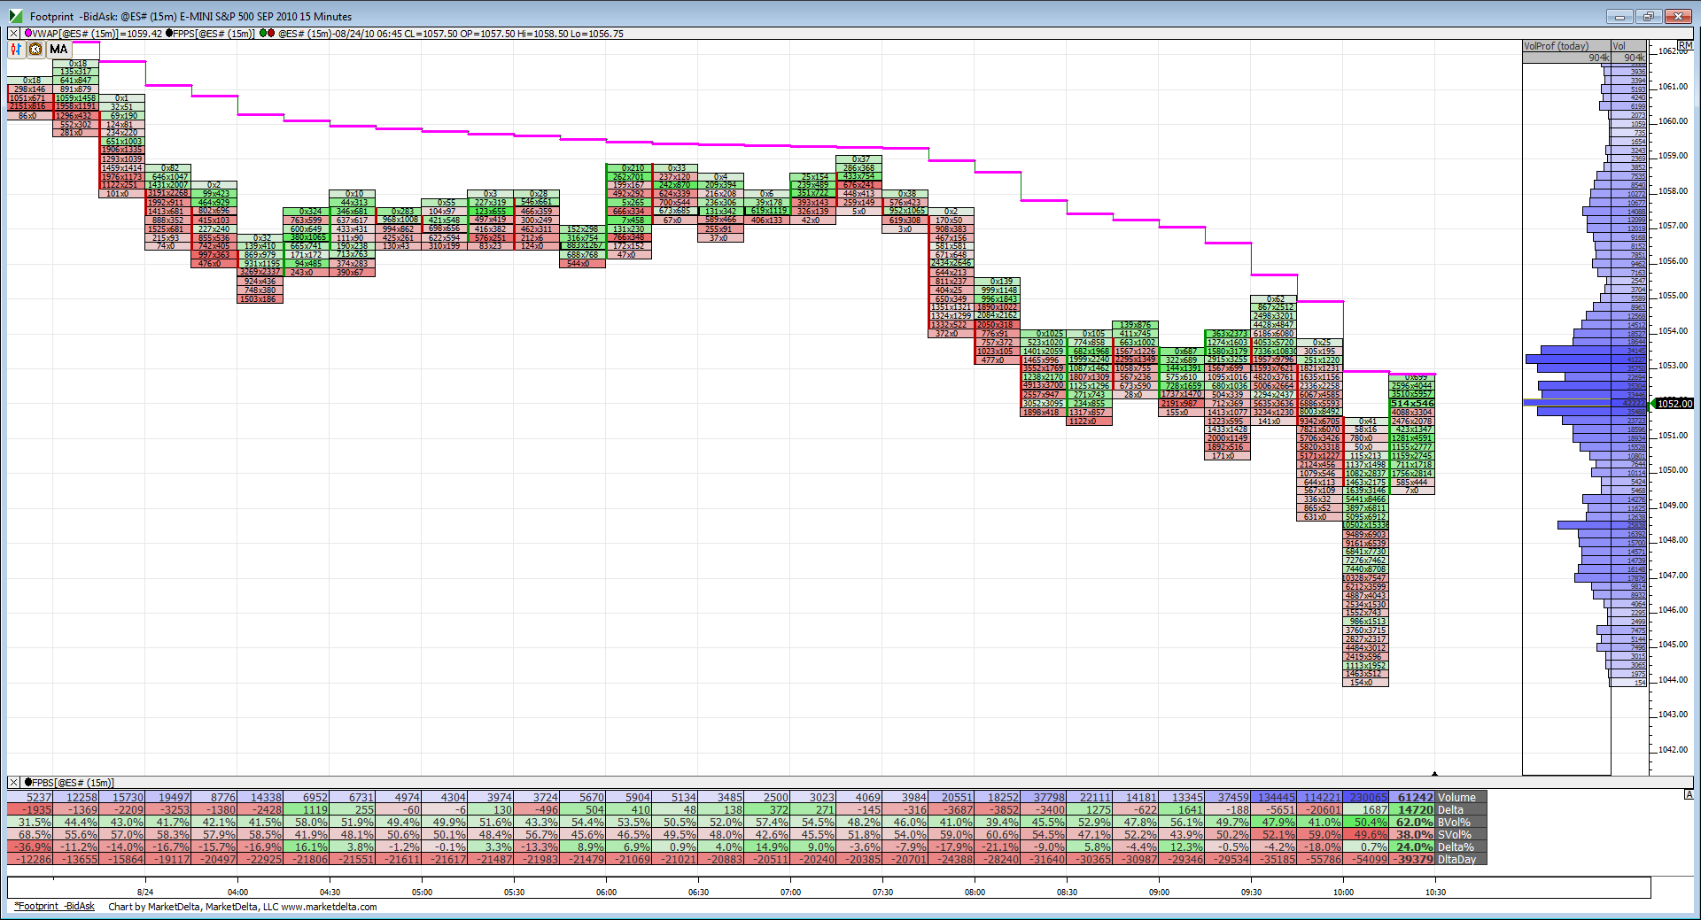Select the bar chart type icon
Viewport: 1701px width, 920px height.
pyautogui.click(x=16, y=50)
